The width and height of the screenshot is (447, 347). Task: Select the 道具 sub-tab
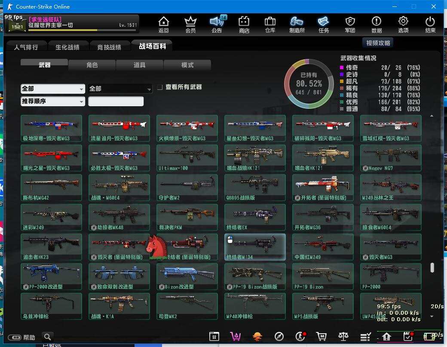coord(140,65)
